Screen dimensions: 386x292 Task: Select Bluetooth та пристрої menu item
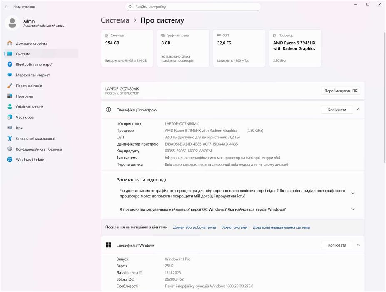41,64
